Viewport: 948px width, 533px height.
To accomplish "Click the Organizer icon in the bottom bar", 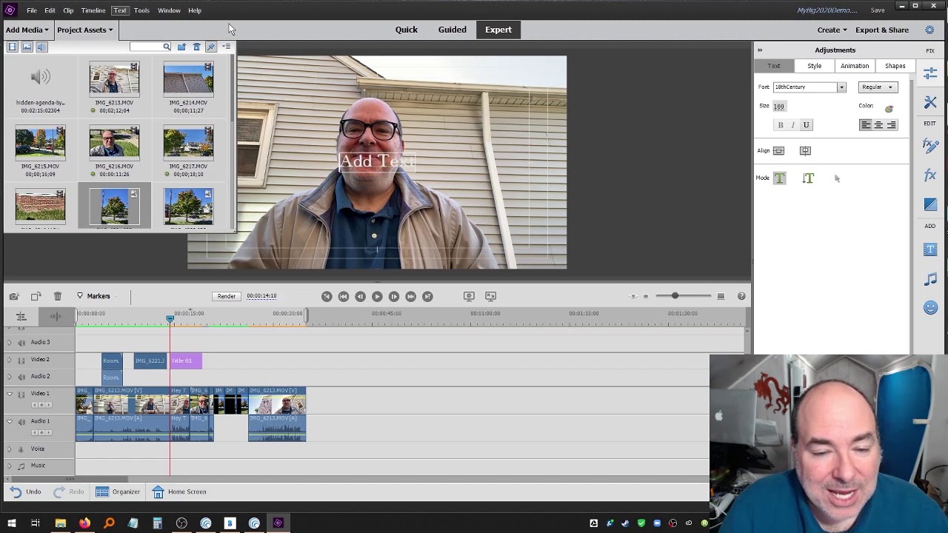I will (102, 492).
